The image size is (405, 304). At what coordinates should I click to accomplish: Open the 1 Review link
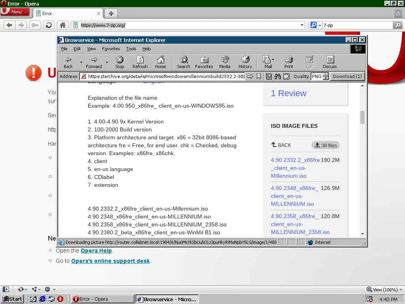point(288,93)
